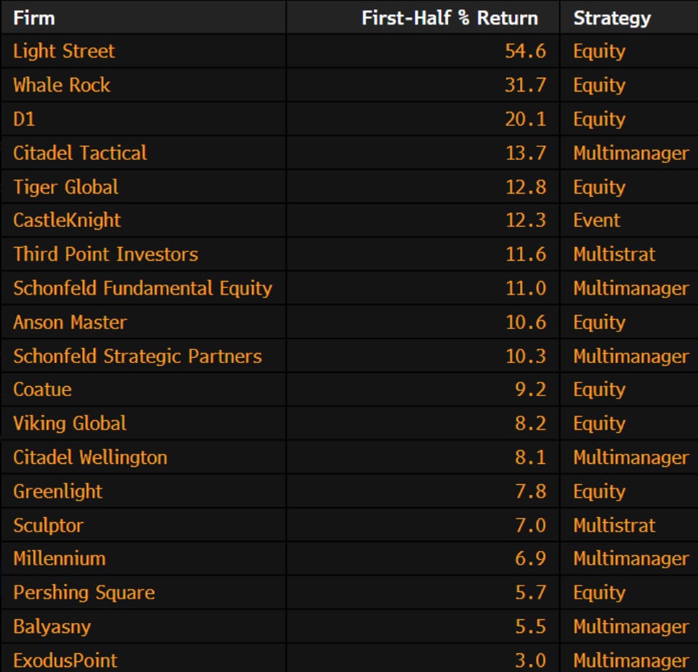The width and height of the screenshot is (698, 672).
Task: Select the Citadel Tactical firm name
Action: pyautogui.click(x=80, y=153)
